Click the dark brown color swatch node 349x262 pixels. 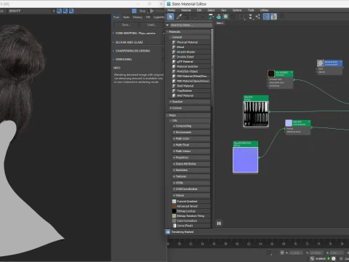271,74
